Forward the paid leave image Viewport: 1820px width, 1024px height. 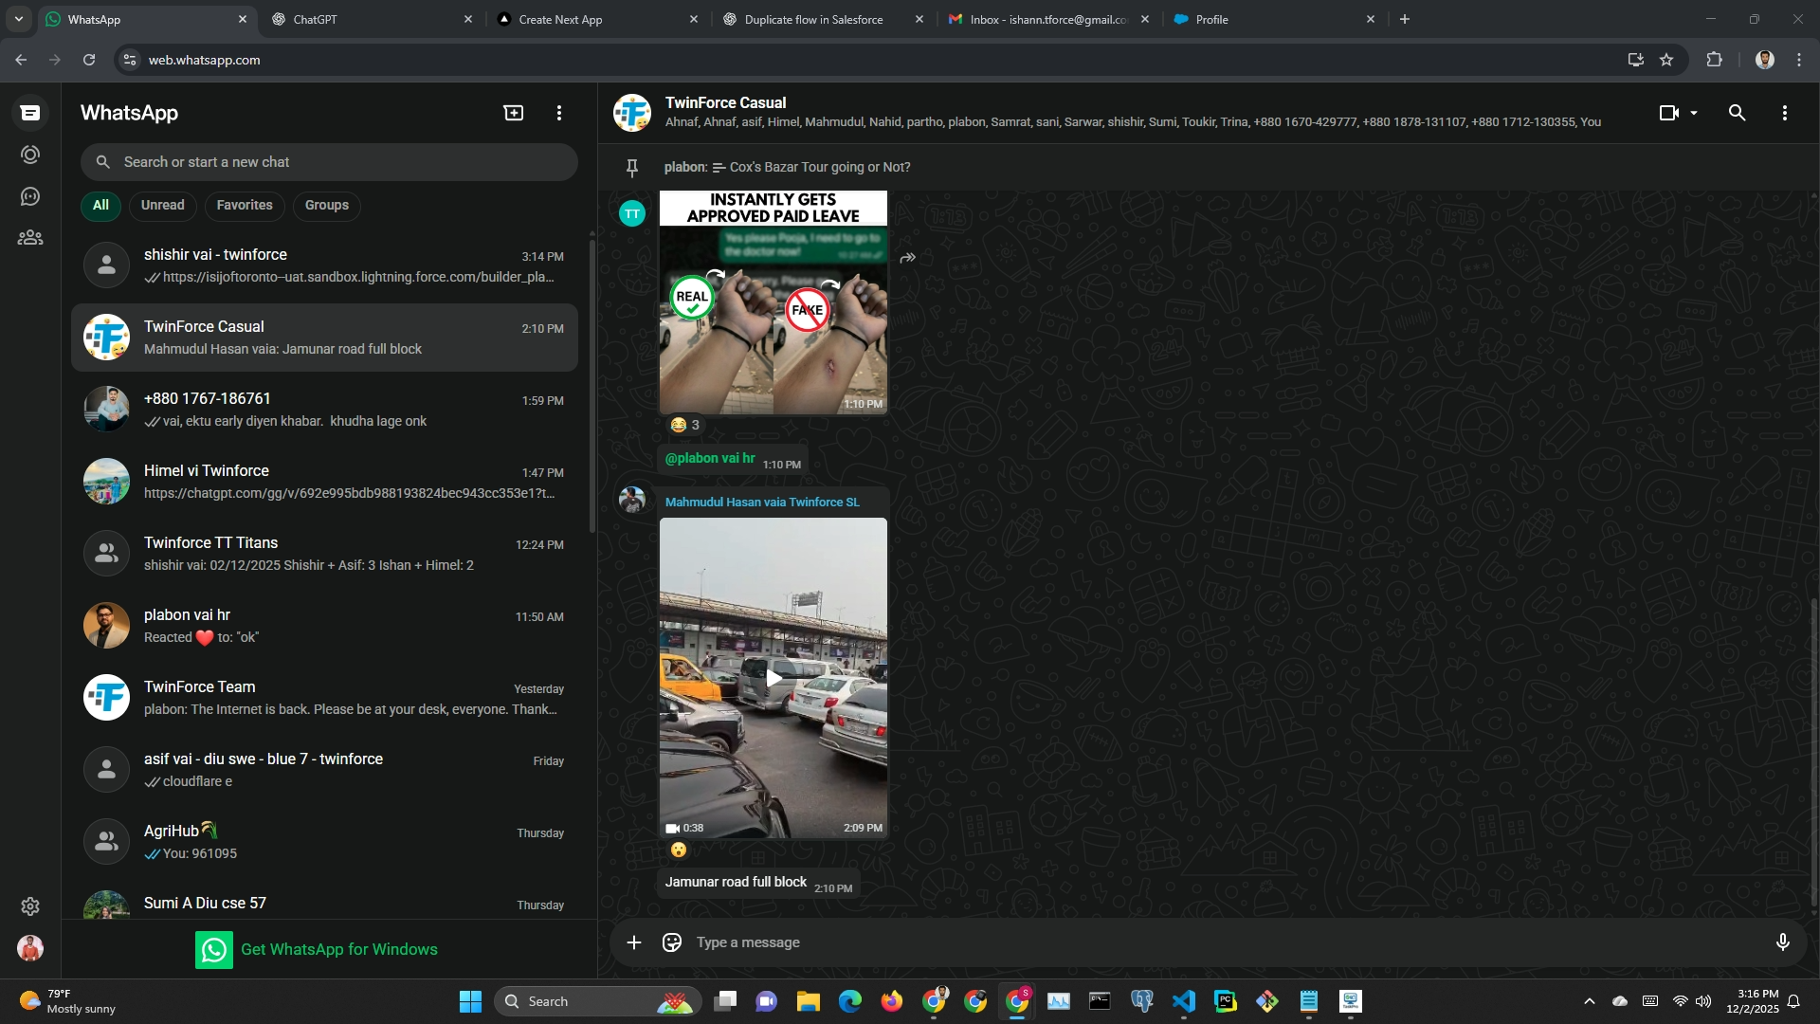(907, 258)
